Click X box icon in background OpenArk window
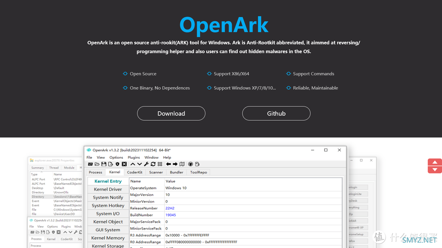This screenshot has width=442, height=248. [59, 232]
